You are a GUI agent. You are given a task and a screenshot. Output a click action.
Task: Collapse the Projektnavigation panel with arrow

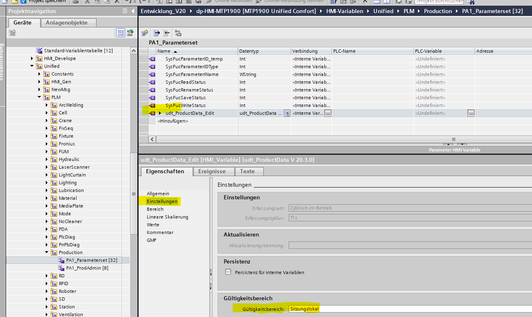134,11
